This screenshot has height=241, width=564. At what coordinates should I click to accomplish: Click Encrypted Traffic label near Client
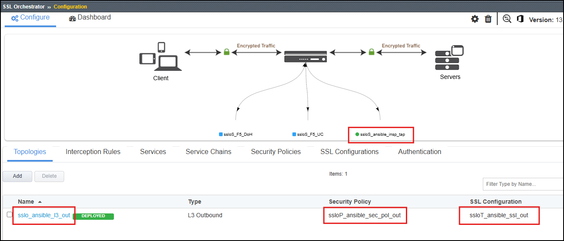coord(256,45)
